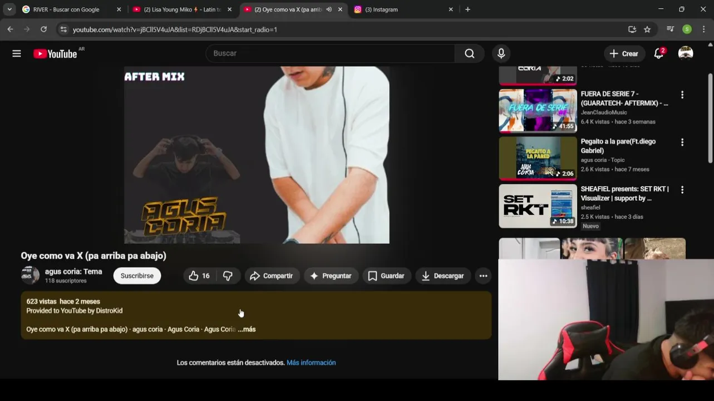This screenshot has height=401, width=714.
Task: Dislike the video with thumbs down
Action: pos(228,276)
